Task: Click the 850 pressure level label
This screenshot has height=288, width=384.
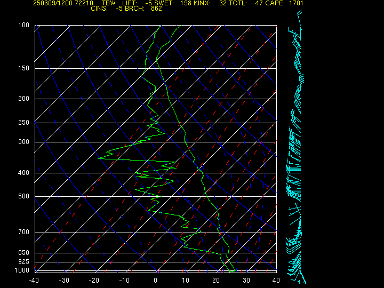Action: point(24,252)
